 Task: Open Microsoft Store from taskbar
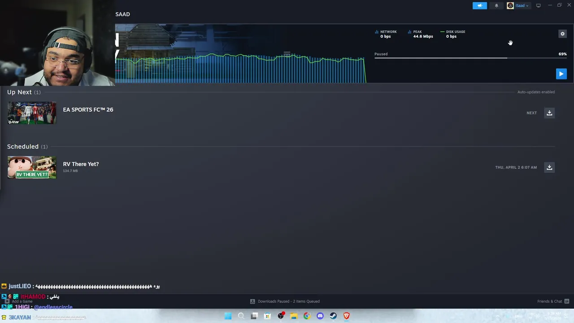[x=267, y=316]
